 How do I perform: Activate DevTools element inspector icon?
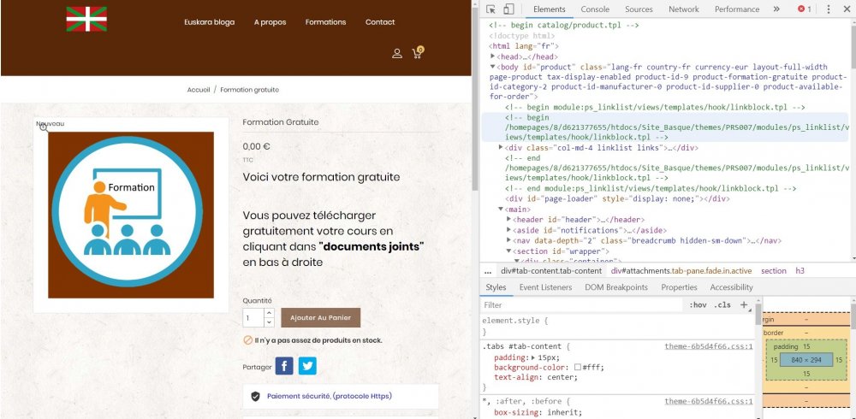(490, 9)
